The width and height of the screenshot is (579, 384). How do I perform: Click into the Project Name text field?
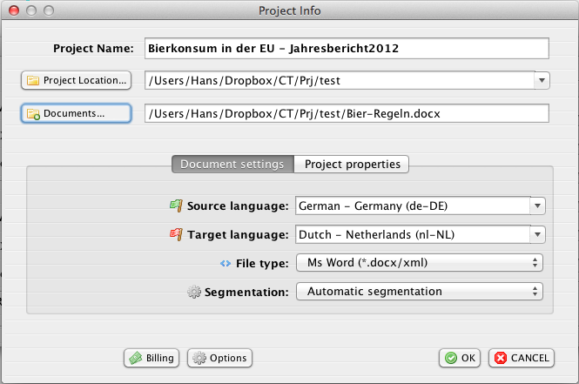coord(347,48)
